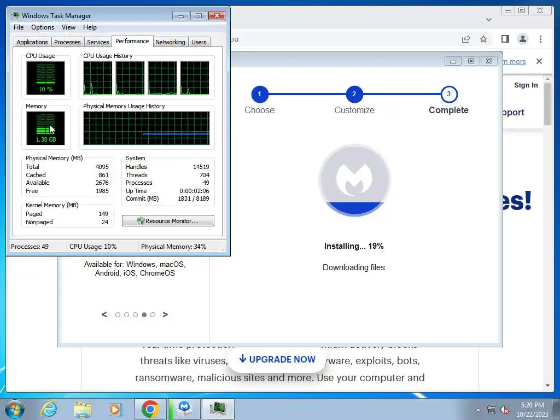Screen dimensions: 560x420
Task: Click Sign In on the Malwarebytes page
Action: (x=526, y=85)
